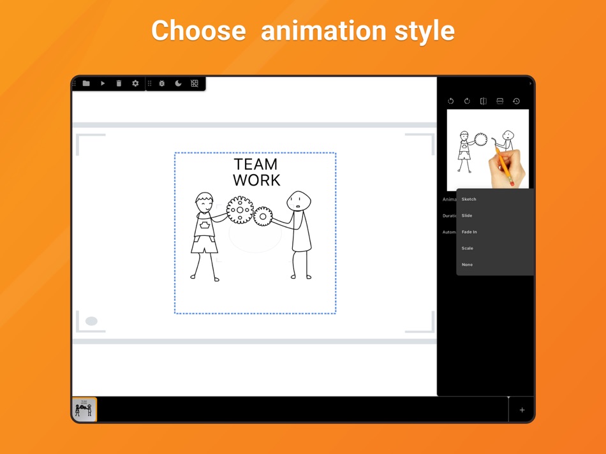Toggle dark mode with the moon icon
This screenshot has width=606, height=454.
pos(178,84)
